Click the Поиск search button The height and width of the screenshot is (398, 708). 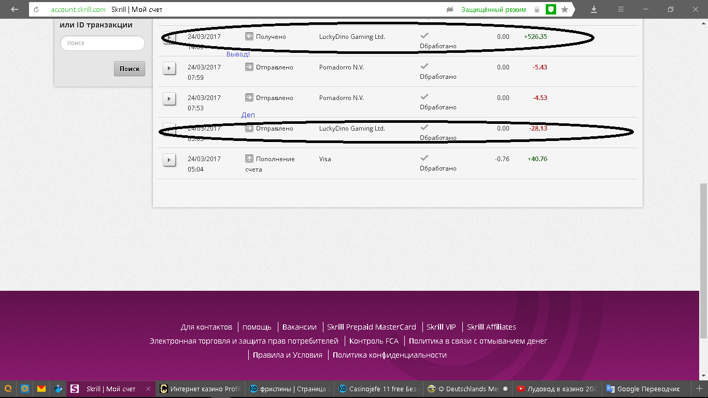pos(130,68)
